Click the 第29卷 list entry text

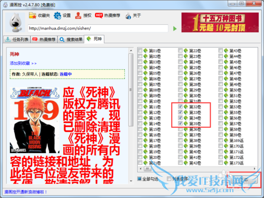point(195,90)
